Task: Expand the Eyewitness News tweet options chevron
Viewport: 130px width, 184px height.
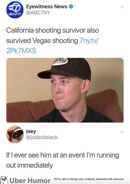Action: click(122, 7)
